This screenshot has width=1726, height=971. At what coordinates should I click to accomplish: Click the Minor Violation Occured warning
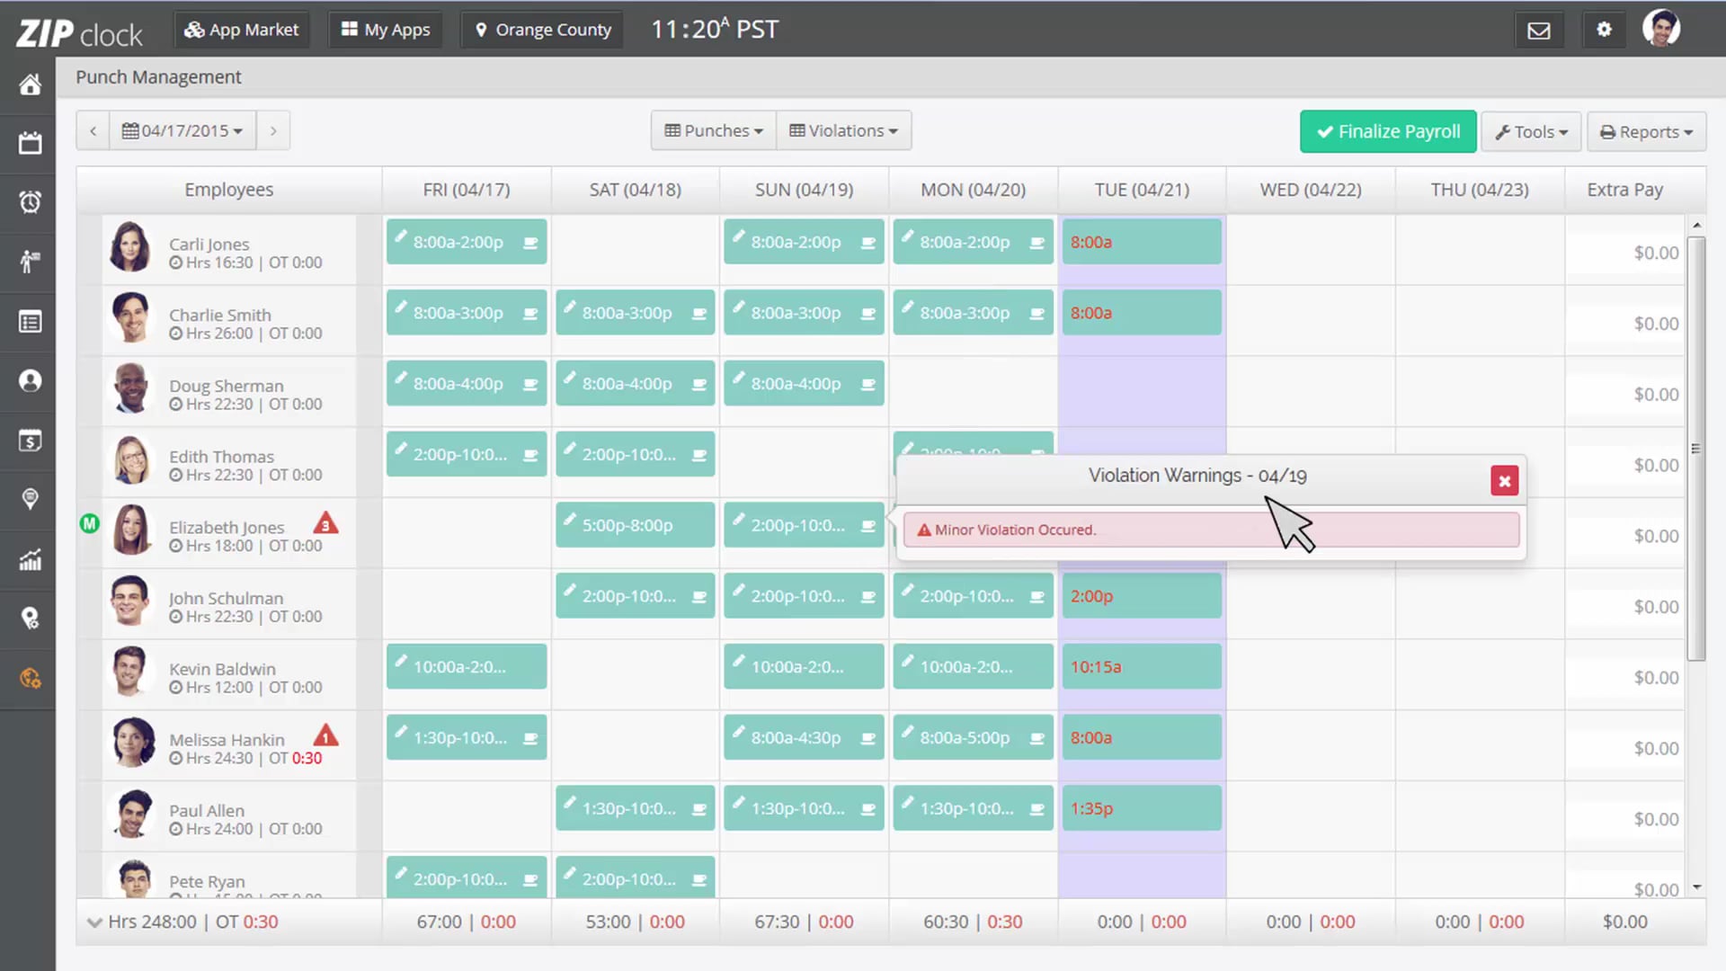point(1211,530)
